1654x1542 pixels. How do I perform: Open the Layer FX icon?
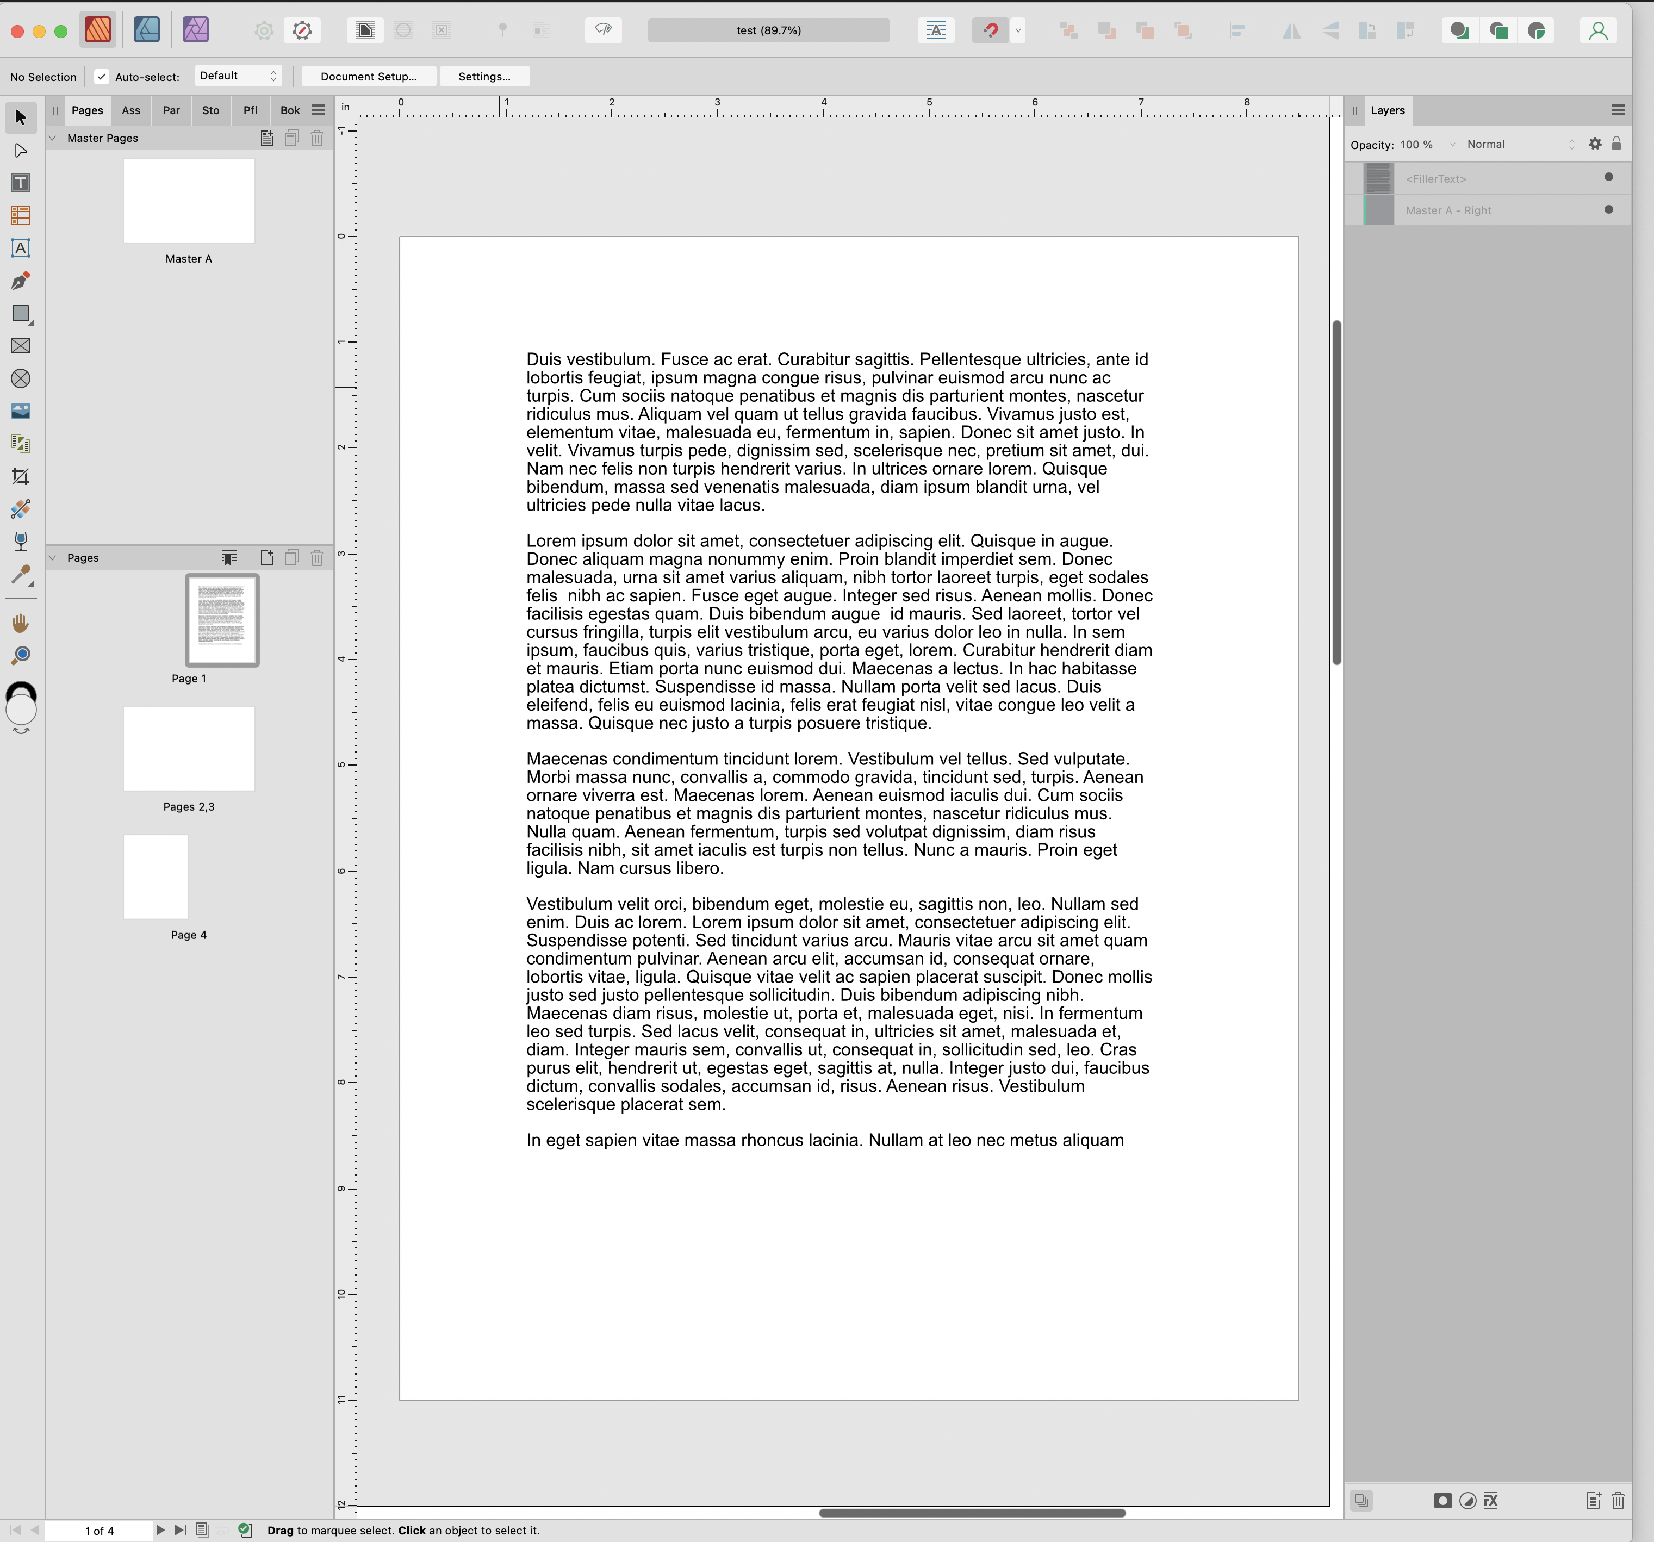click(1491, 1500)
